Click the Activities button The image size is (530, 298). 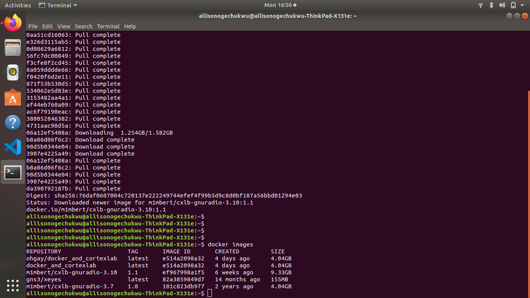click(18, 5)
